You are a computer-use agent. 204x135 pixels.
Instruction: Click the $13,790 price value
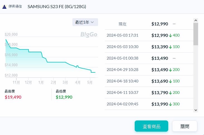160,93
